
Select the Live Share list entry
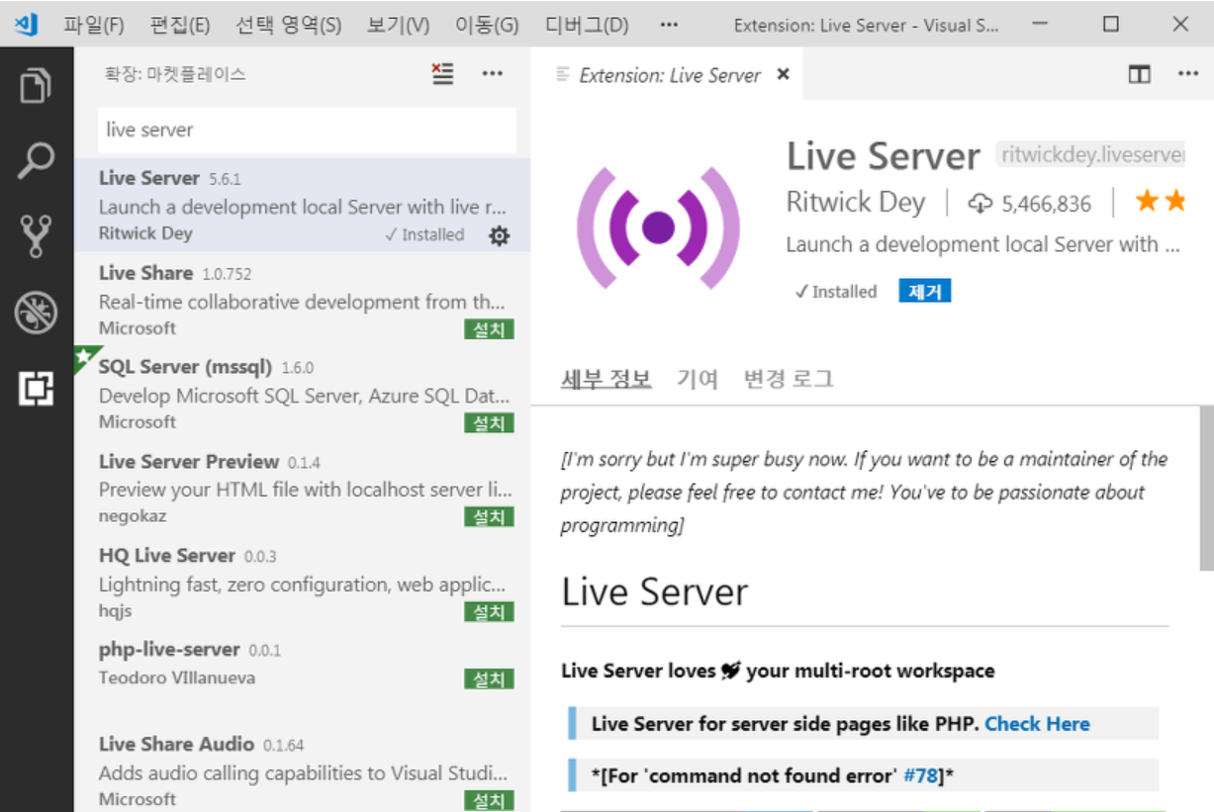coord(302,300)
